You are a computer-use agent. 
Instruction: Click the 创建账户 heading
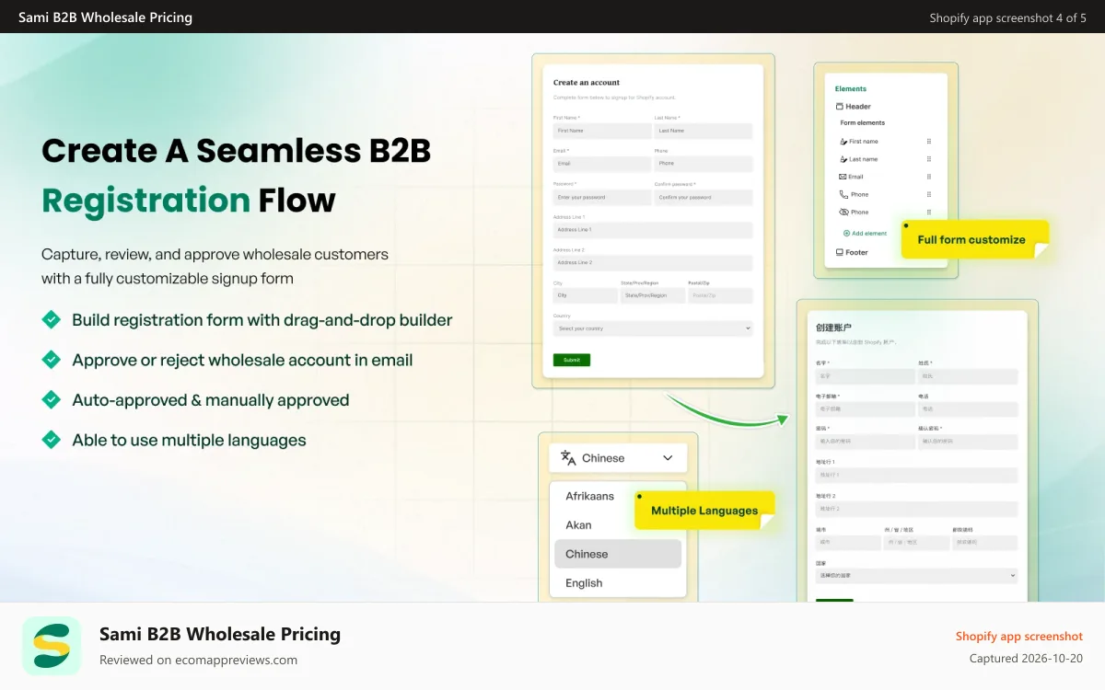coord(833,328)
